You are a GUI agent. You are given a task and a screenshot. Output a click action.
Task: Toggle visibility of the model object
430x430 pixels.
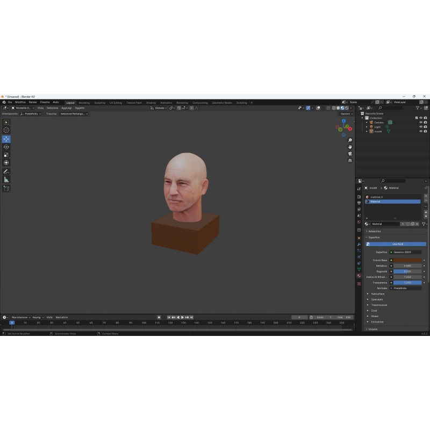click(x=421, y=131)
